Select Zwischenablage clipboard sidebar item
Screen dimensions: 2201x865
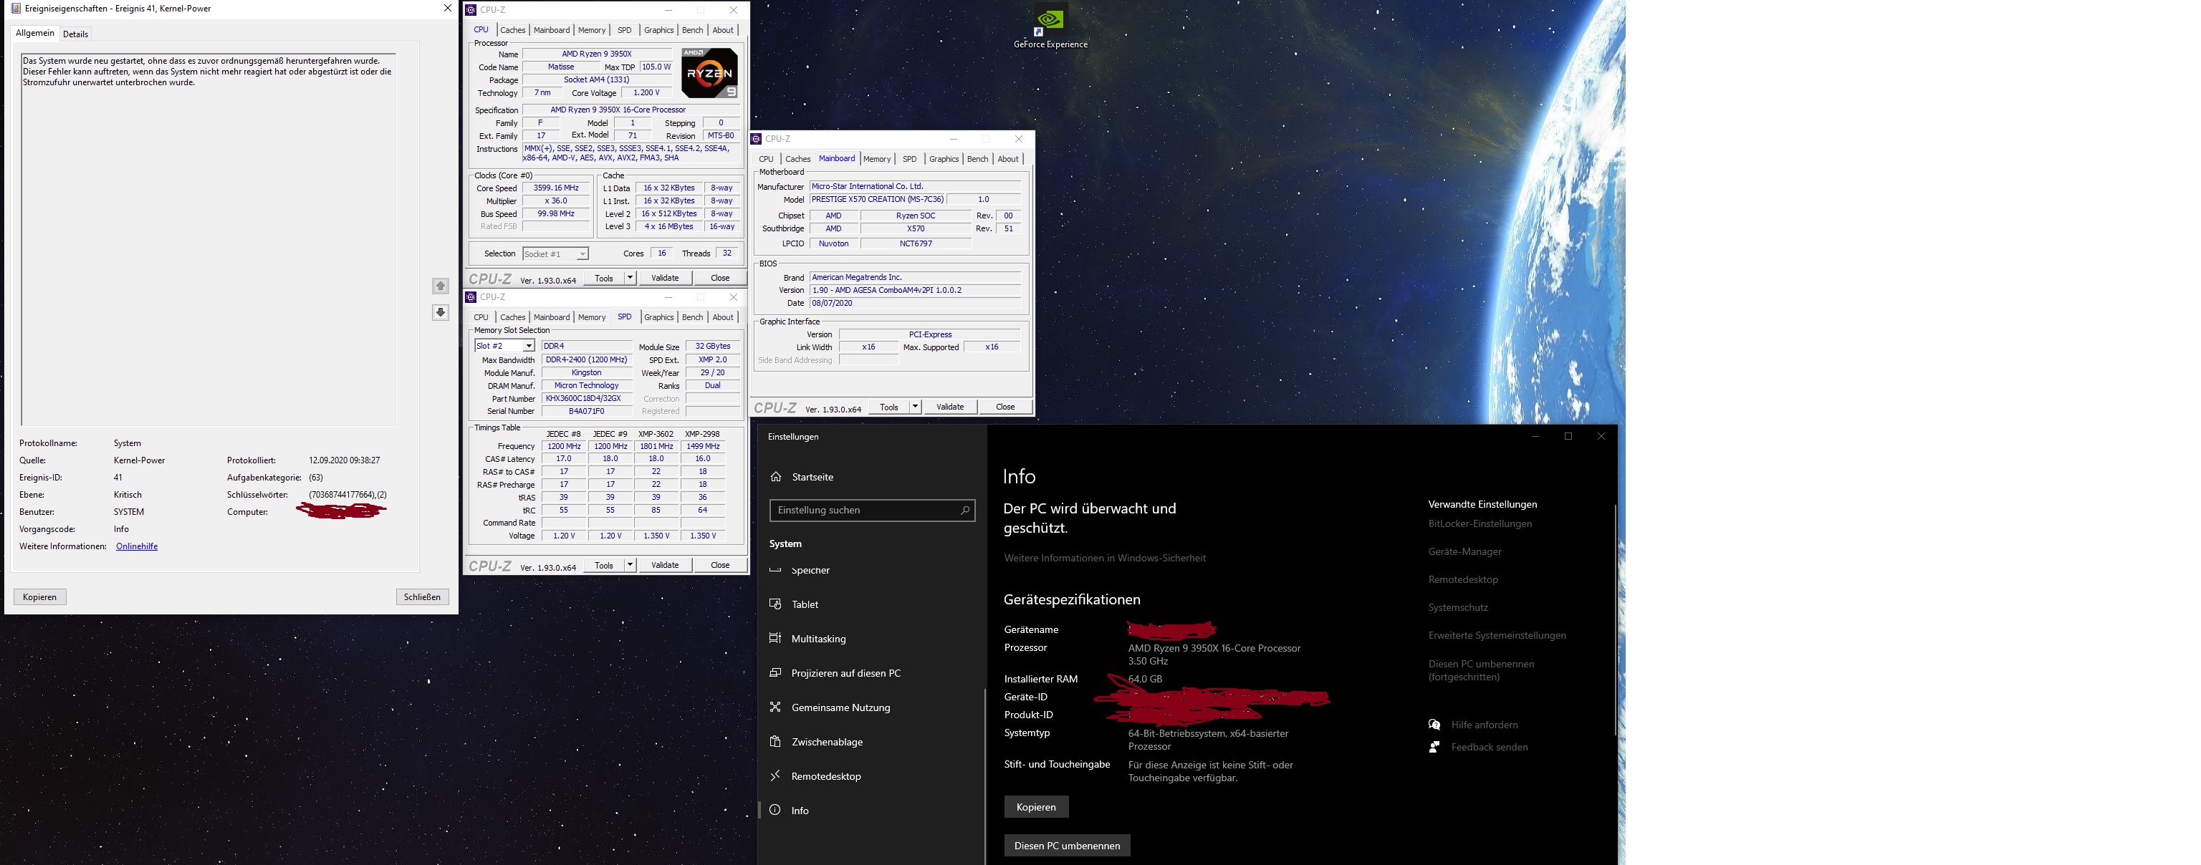[826, 742]
